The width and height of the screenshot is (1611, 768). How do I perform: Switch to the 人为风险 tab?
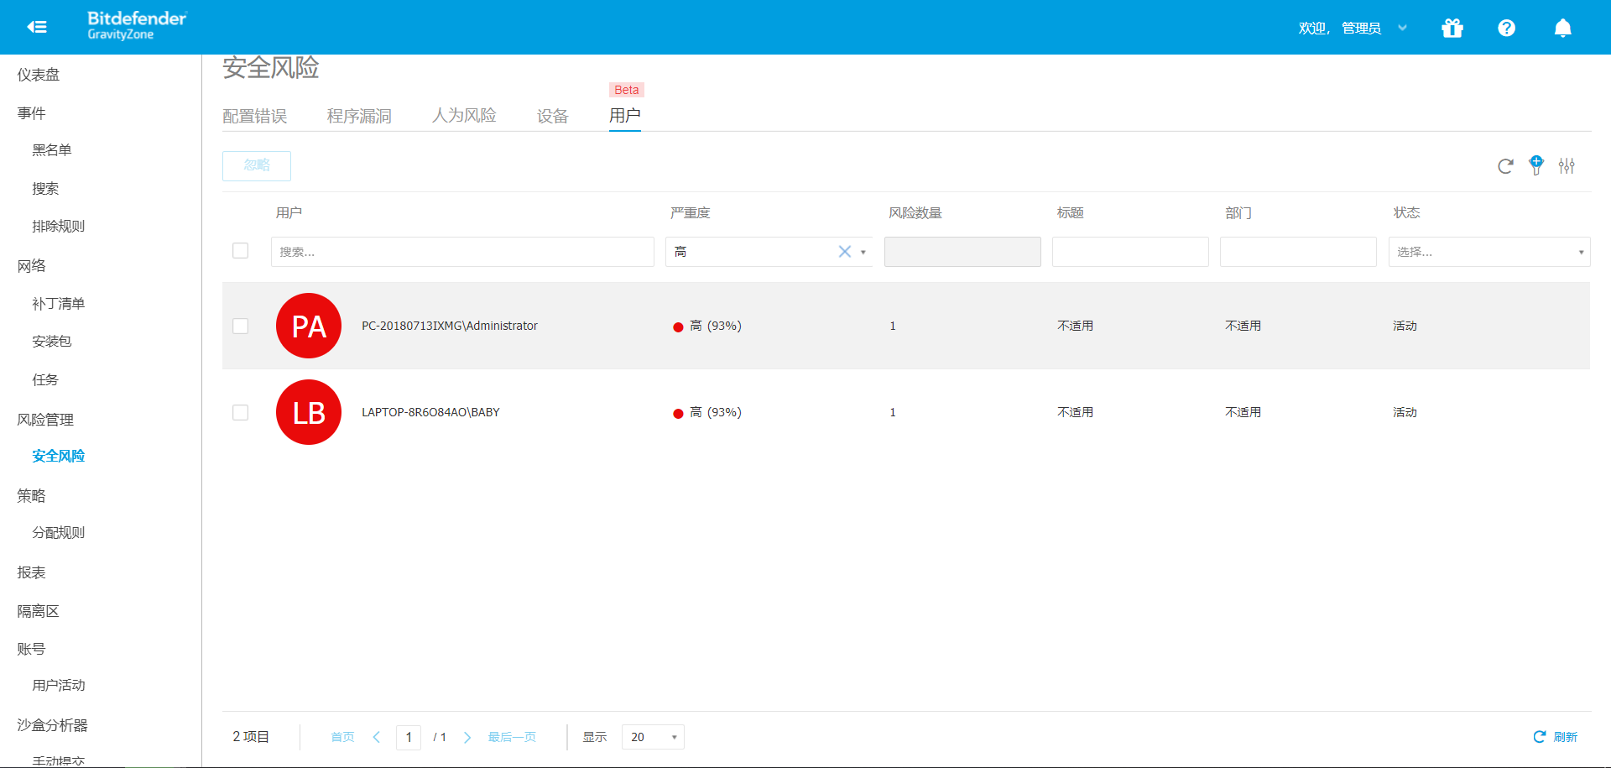click(x=464, y=116)
